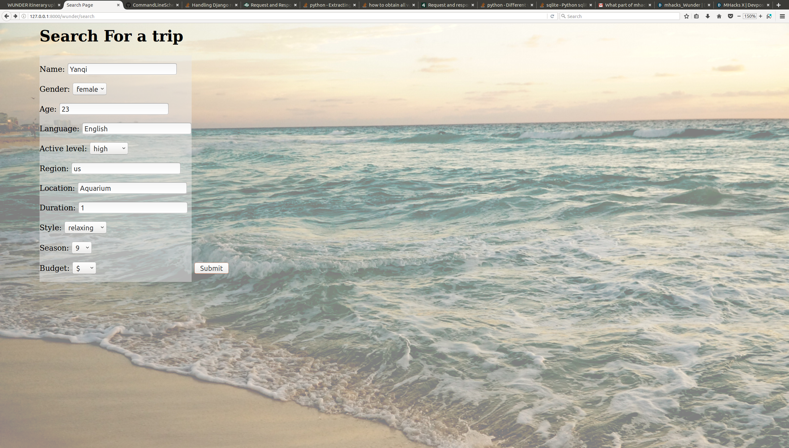
Task: Switch to the WUNDER itinerary tab
Action: click(31, 5)
